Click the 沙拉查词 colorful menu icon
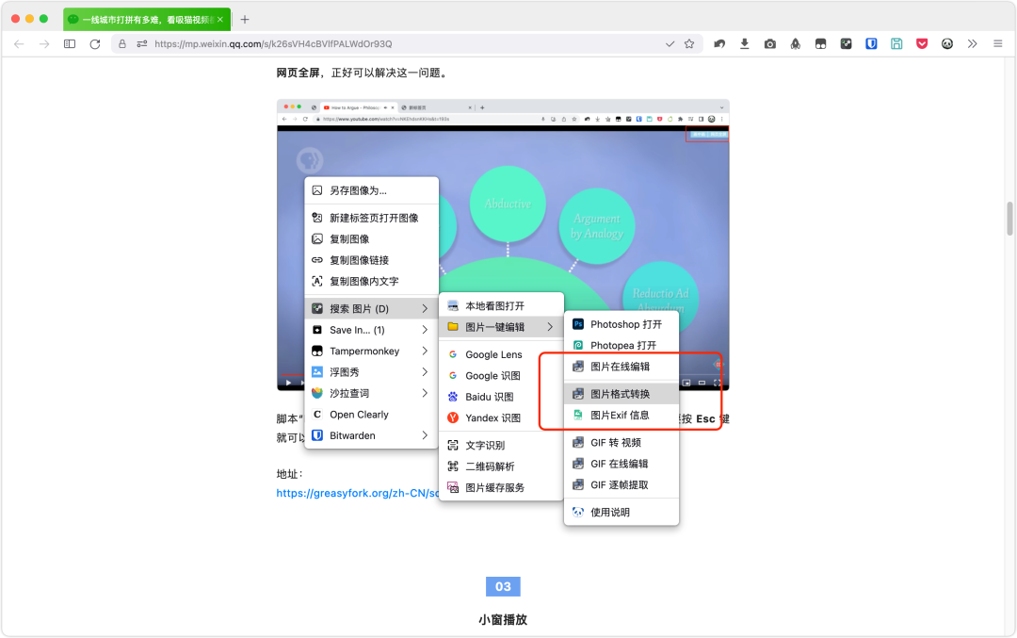 coord(317,393)
